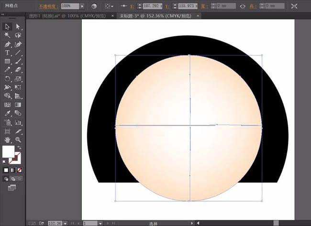
Task: Click the Y coordinate stepper arrows
Action: (x=175, y=6)
